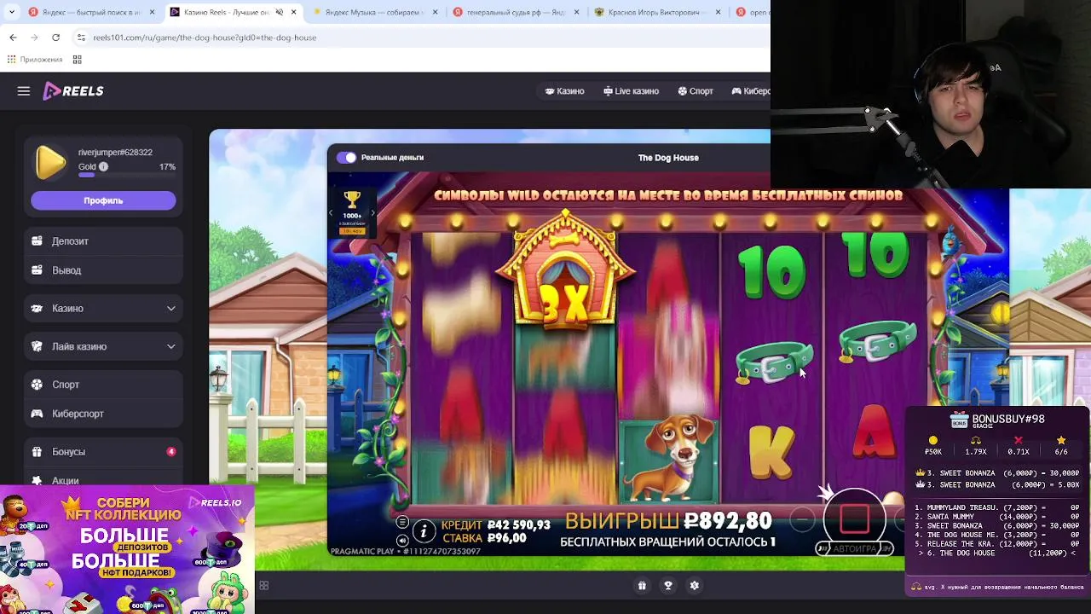Click the riverjumper#628322 username
The width and height of the screenshot is (1091, 614).
115,153
